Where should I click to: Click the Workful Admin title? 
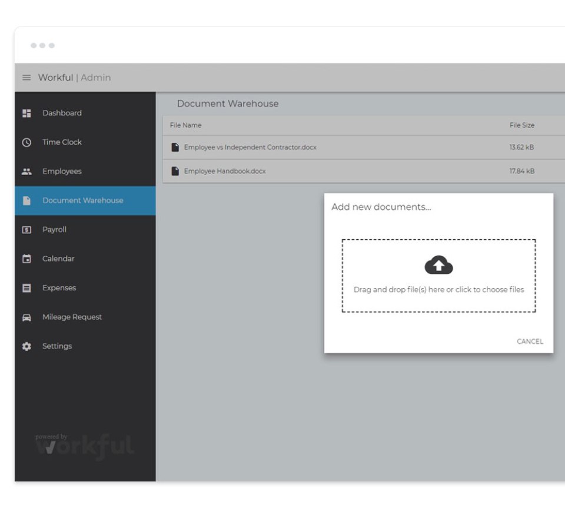75,78
